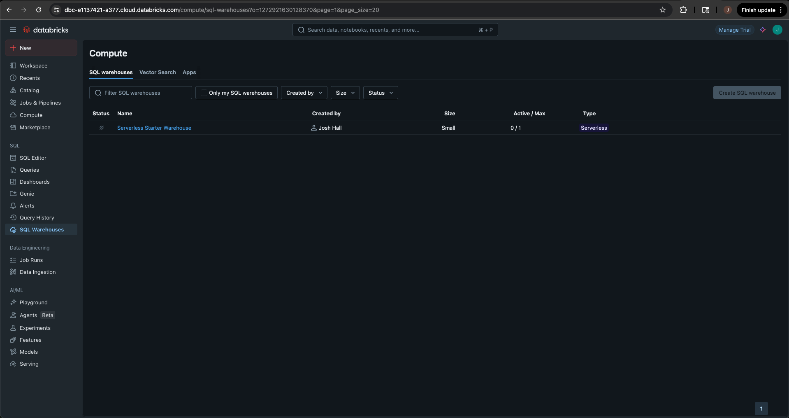Switch to the SQL warehouses tab

[x=111, y=72]
